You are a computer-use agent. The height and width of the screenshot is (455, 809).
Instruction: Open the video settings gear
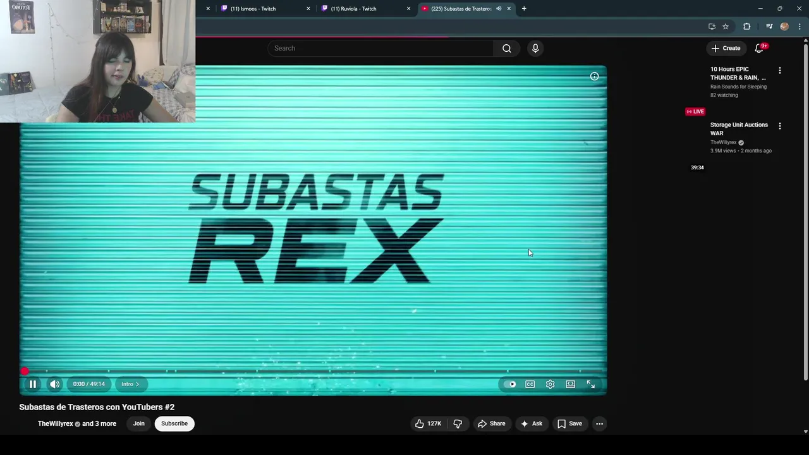550,384
